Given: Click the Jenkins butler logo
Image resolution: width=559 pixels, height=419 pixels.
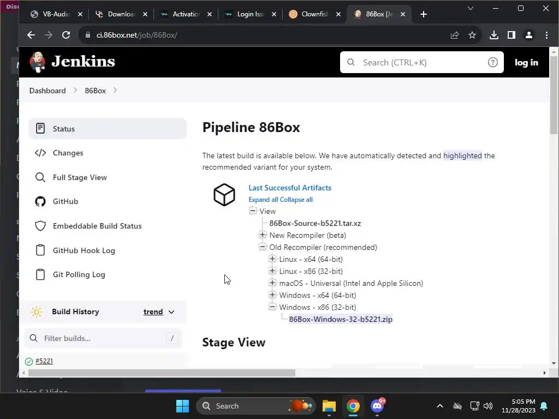Looking at the screenshot, I should (x=38, y=62).
